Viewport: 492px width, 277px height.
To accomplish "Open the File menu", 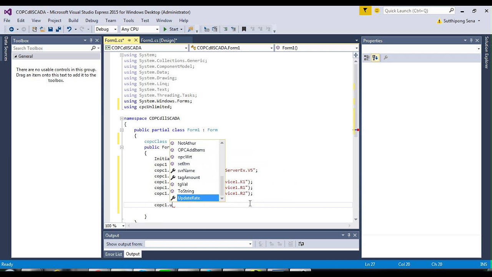I will point(7,20).
